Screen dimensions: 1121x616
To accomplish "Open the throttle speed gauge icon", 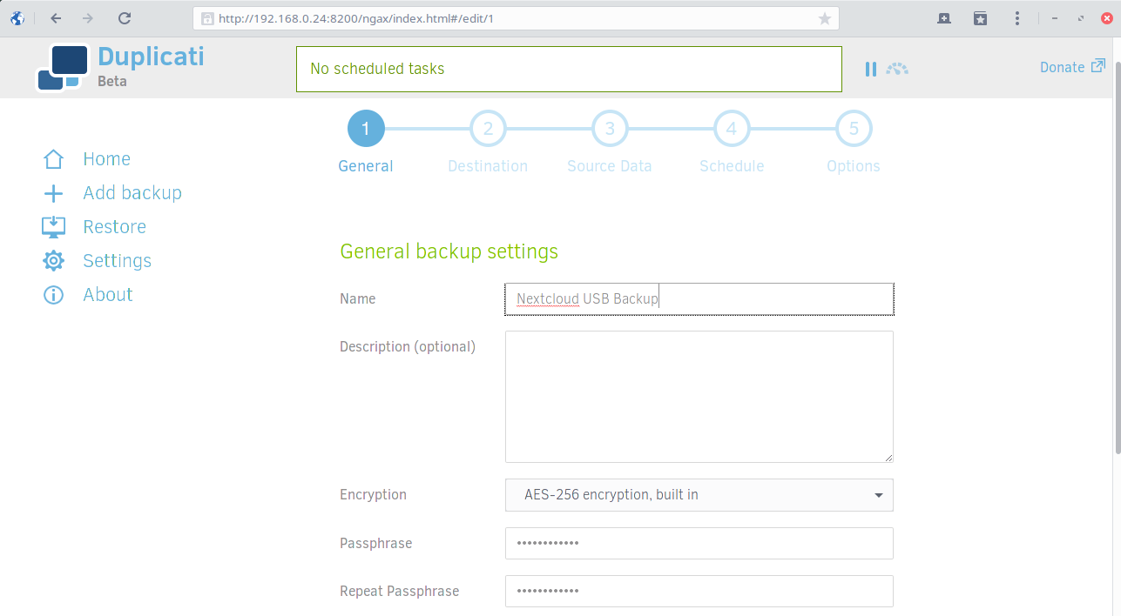I will coord(897,69).
